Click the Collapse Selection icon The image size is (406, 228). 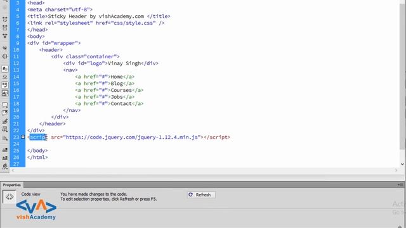4,28
